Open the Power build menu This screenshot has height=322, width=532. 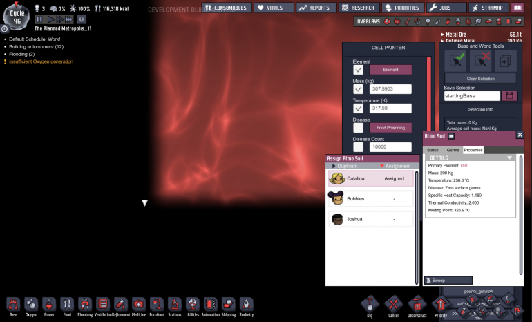[49, 305]
